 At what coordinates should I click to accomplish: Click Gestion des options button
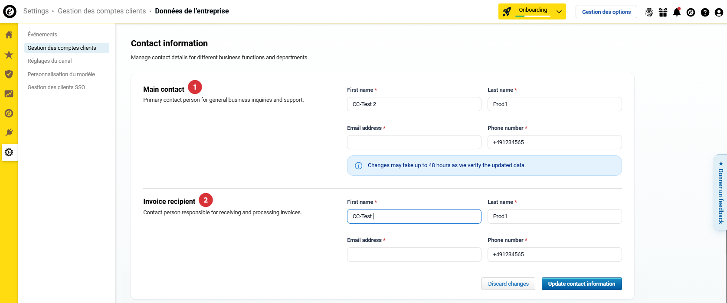(606, 12)
